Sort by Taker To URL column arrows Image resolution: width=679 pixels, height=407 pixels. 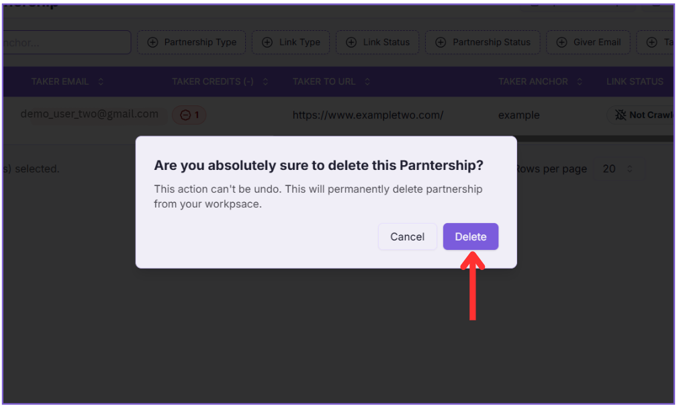[x=367, y=82]
